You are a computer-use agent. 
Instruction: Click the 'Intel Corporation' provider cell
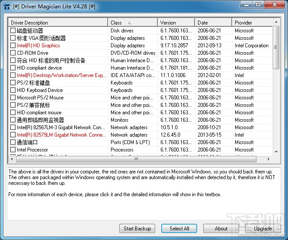[252, 46]
